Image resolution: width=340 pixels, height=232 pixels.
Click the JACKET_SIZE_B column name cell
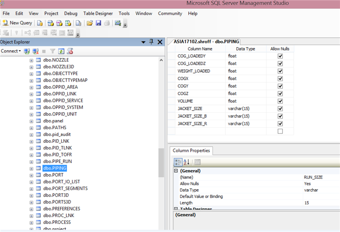(x=200, y=116)
